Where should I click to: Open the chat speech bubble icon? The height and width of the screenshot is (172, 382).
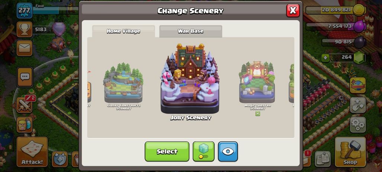click(25, 77)
